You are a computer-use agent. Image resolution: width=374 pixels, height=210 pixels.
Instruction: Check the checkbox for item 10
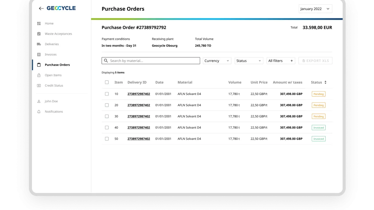point(107,94)
